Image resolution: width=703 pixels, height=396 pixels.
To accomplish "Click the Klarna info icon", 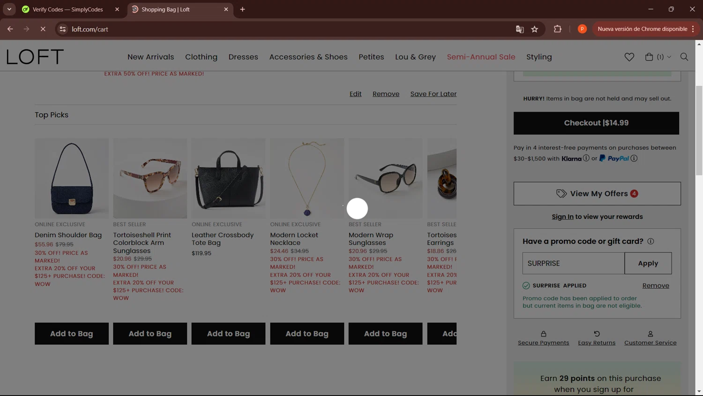I will pos(586,158).
